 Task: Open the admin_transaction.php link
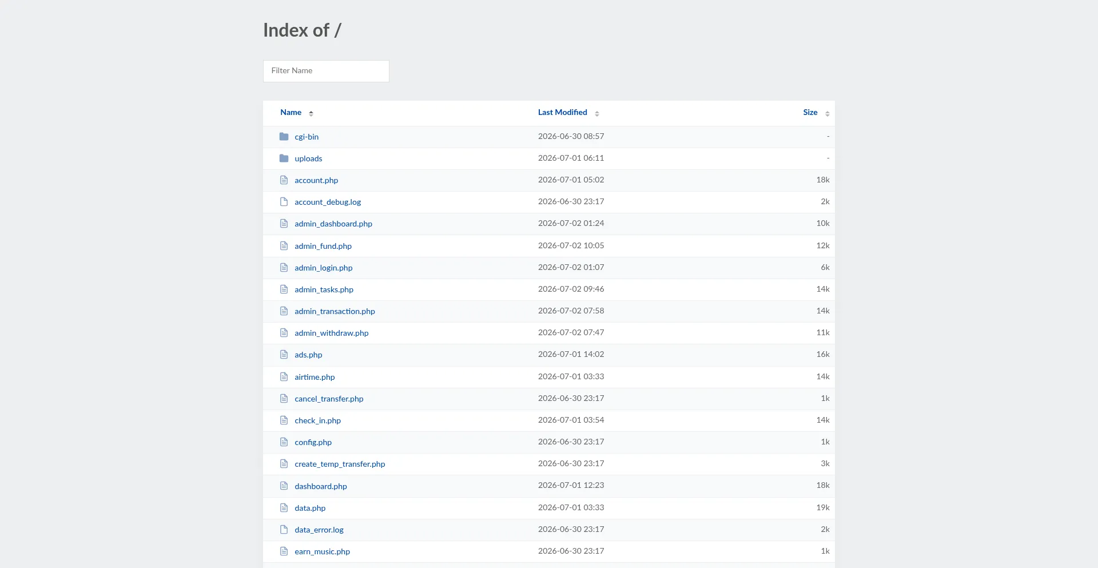click(x=335, y=311)
